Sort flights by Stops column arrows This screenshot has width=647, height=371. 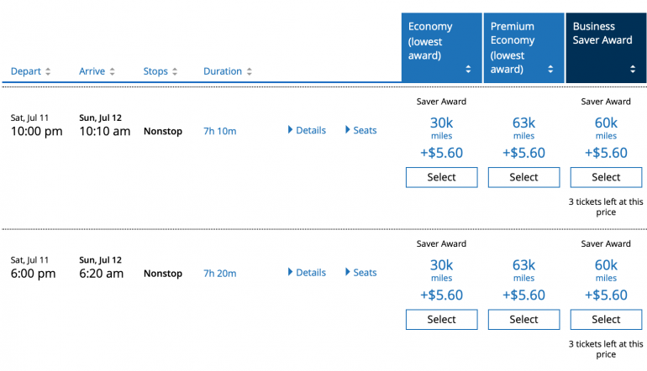tap(176, 72)
